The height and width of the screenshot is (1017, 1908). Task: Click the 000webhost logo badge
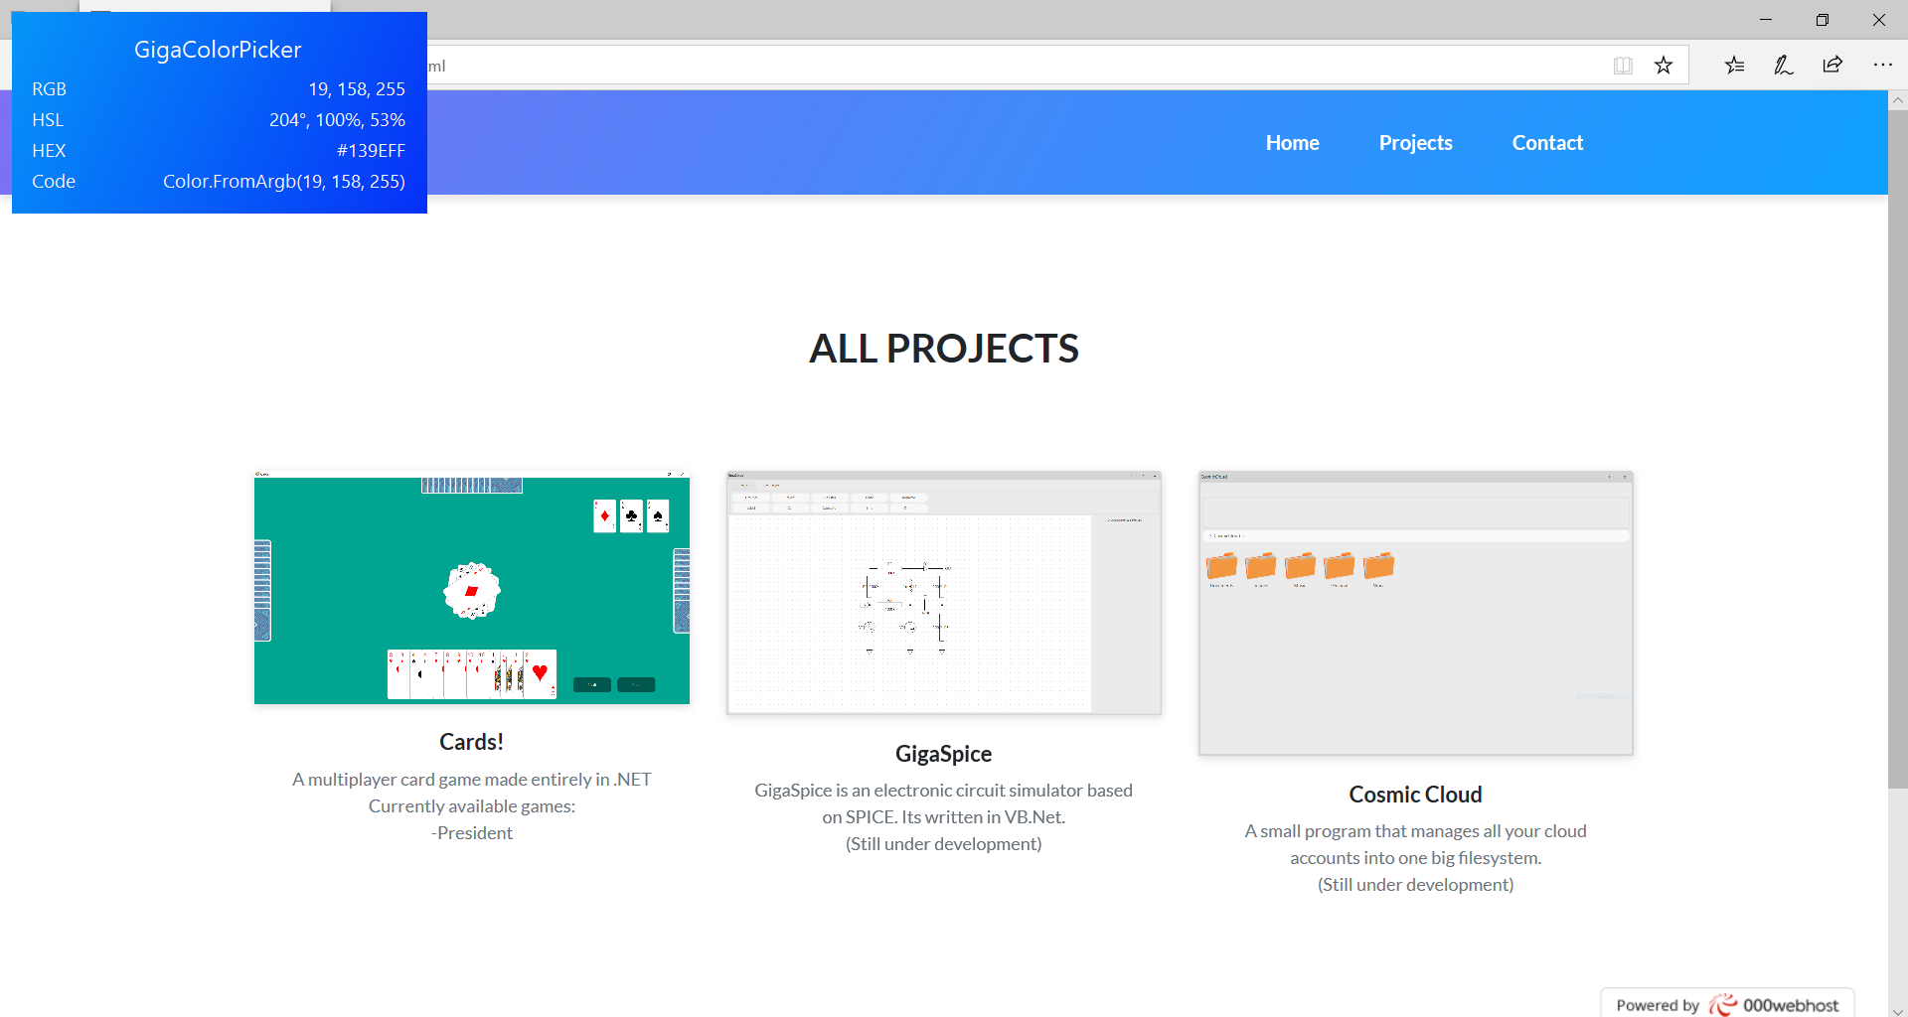pos(1727,1004)
